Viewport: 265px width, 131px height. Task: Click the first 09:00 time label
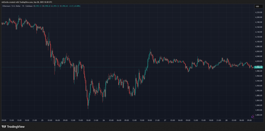[4, 120]
